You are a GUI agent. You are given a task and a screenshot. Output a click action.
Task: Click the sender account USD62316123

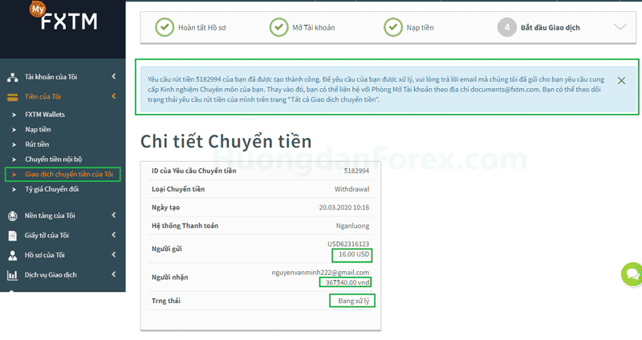[x=348, y=244]
